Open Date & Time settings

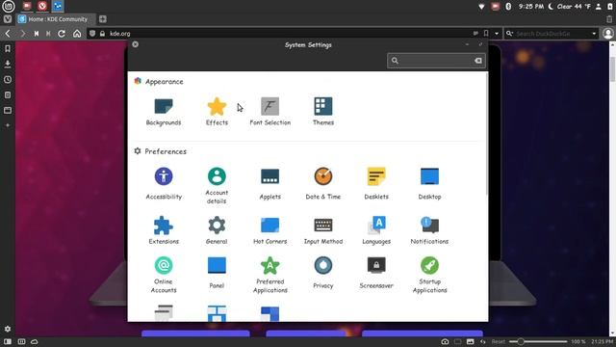pyautogui.click(x=323, y=184)
